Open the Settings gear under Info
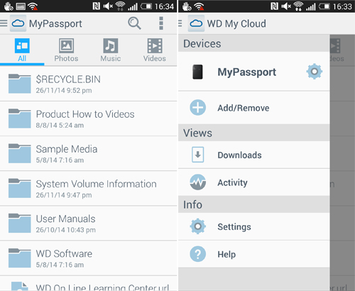 (x=197, y=226)
